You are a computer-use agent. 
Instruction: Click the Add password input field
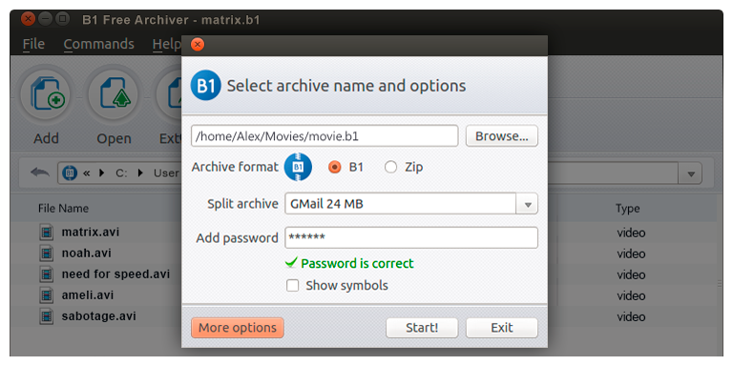click(x=411, y=237)
